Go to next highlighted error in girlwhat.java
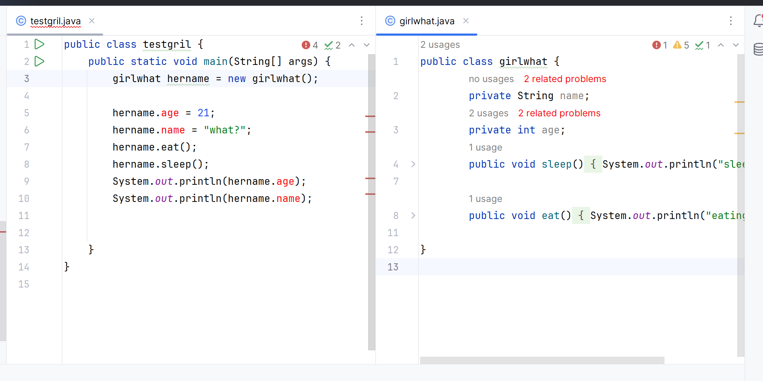Viewport: 763px width, 381px height. 736,45
